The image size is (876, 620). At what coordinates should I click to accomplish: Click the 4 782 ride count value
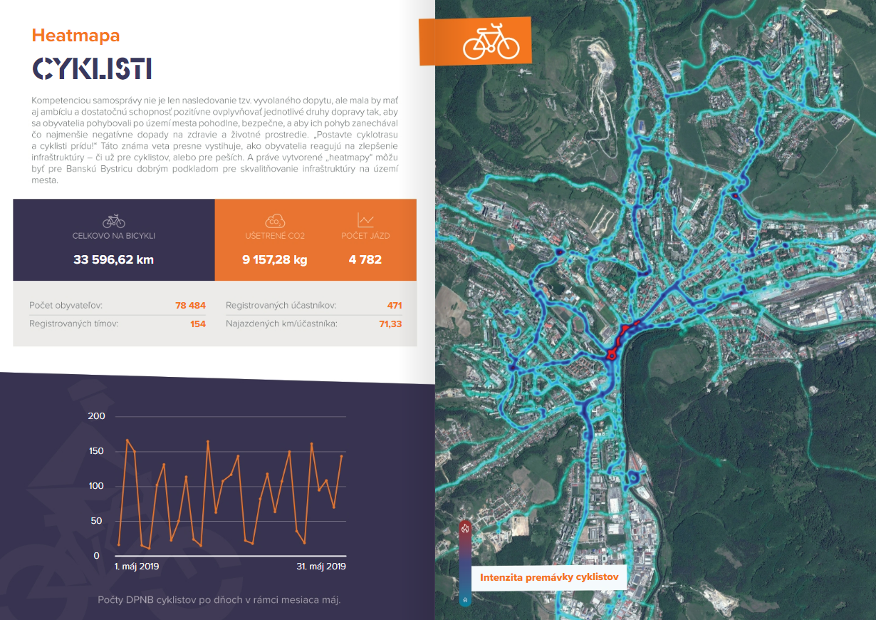[x=365, y=259]
